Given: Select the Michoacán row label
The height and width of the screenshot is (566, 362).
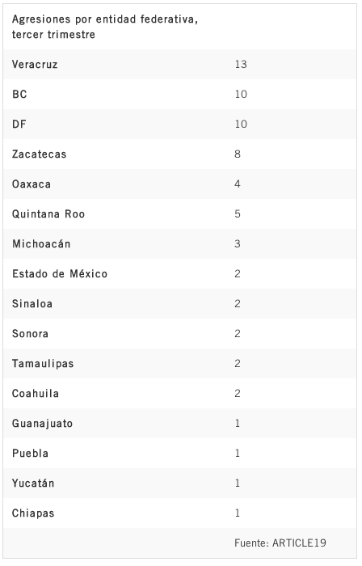Looking at the screenshot, I should [x=41, y=243].
